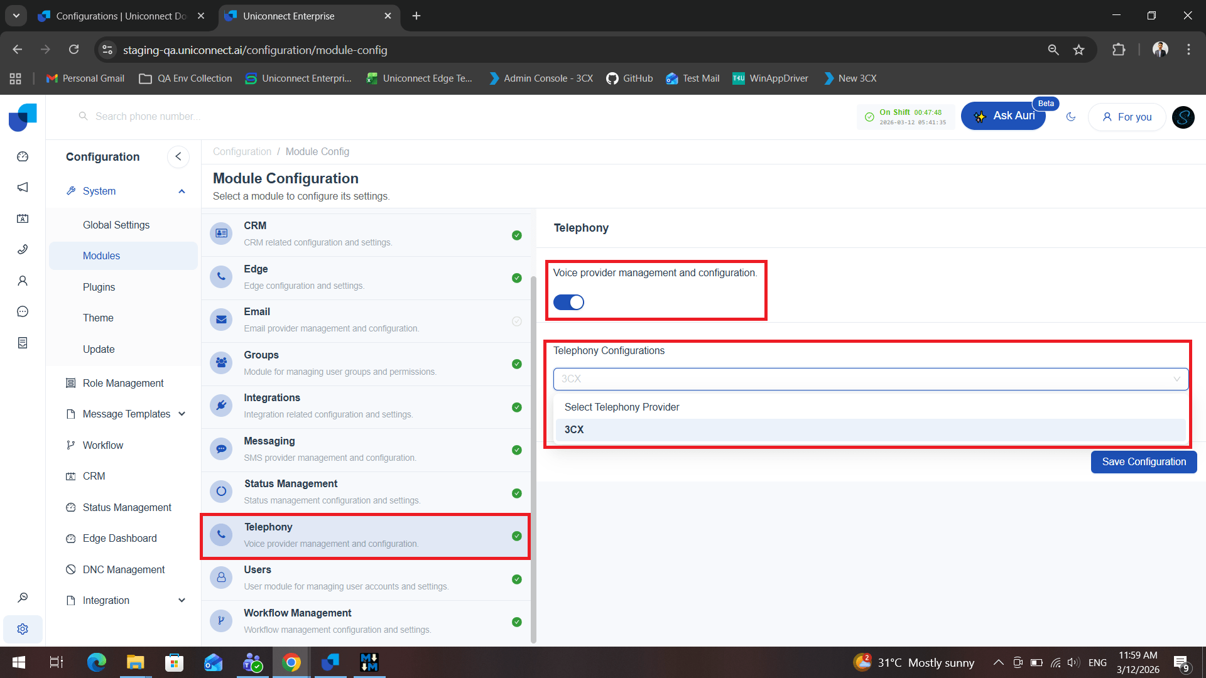This screenshot has width=1206, height=678.
Task: Open the Telephony Configurations dropdown
Action: coord(871,379)
